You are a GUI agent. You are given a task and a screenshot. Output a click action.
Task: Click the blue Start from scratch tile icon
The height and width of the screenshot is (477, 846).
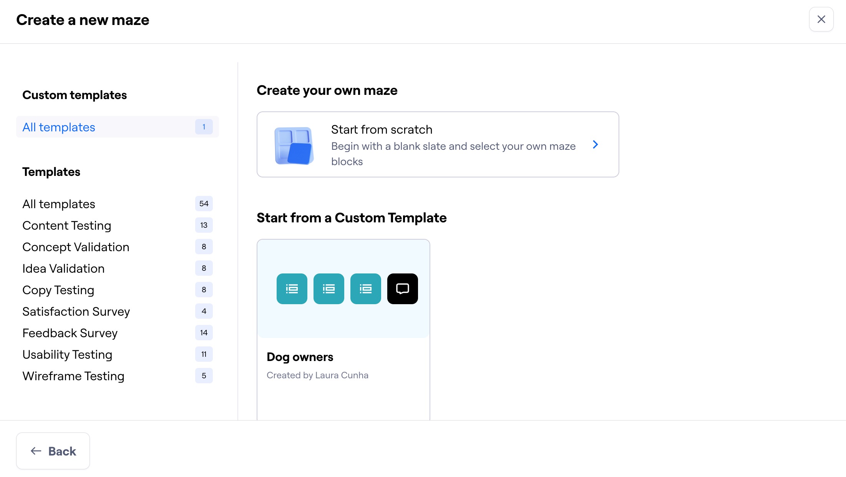294,145
